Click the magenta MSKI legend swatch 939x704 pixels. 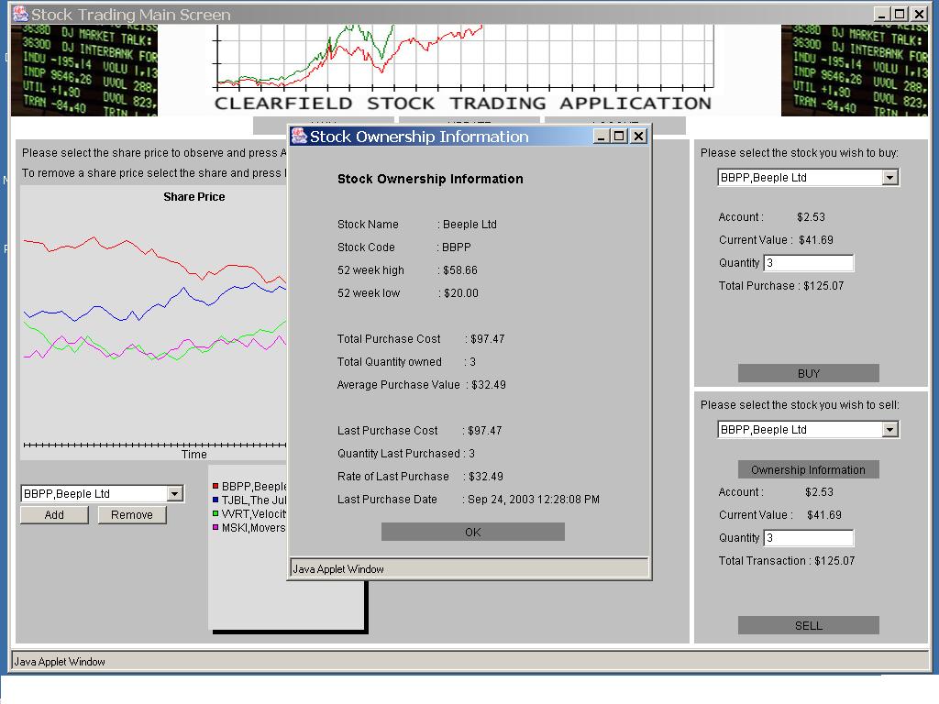(215, 528)
